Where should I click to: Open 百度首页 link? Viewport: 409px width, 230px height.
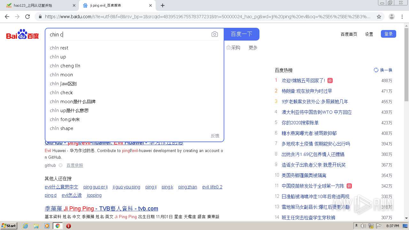click(x=349, y=34)
